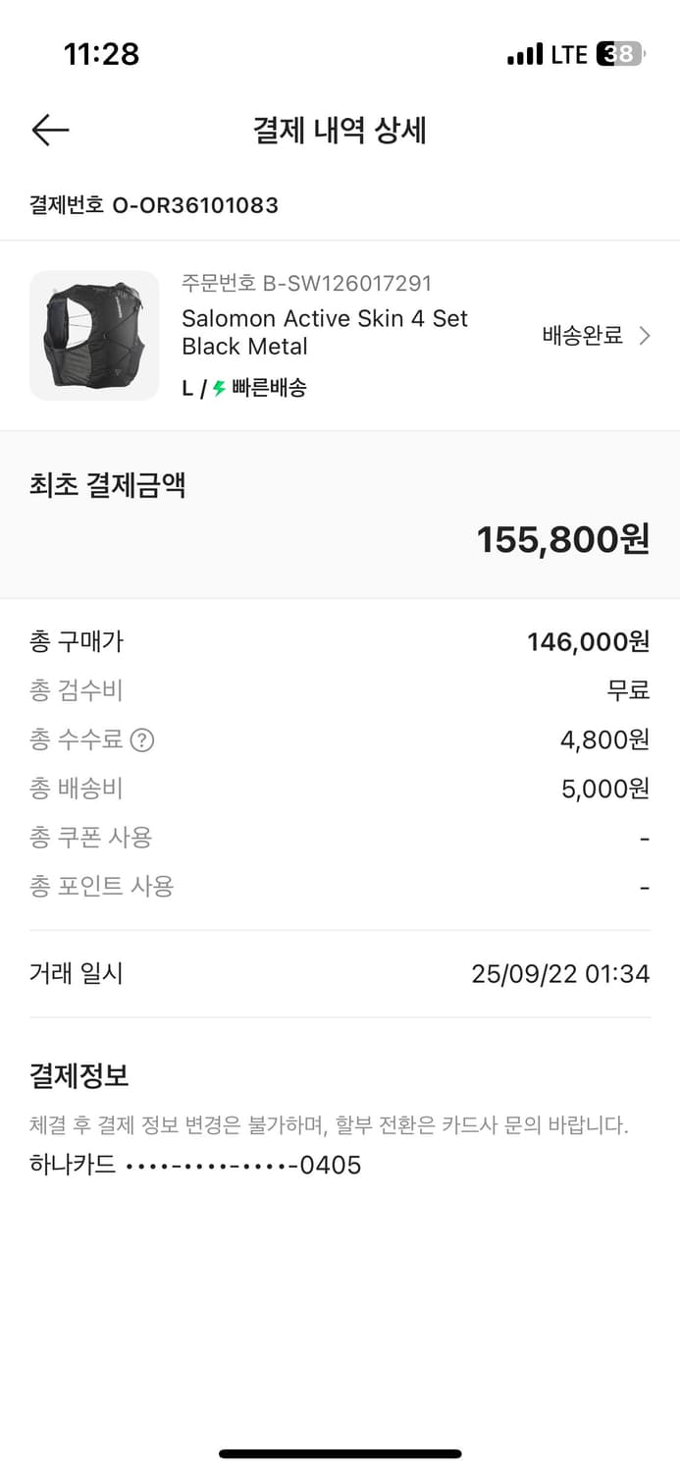
Task: Tap the 하나카드 card payment info
Action: click(195, 1166)
